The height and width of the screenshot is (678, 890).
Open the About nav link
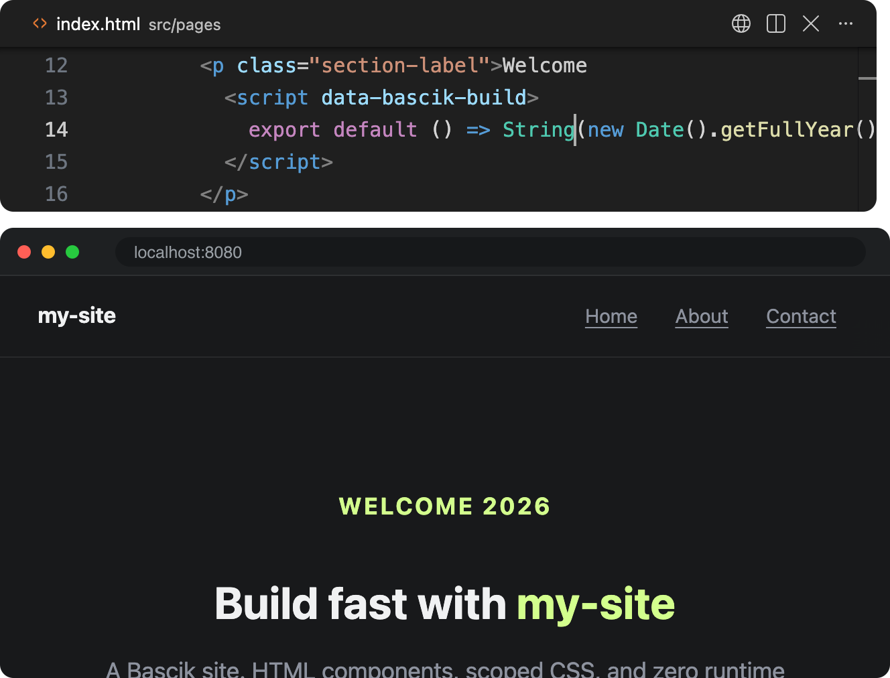[702, 316]
